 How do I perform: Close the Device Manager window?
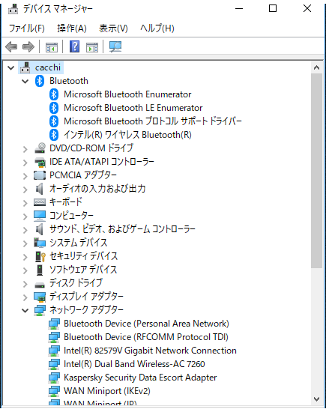(307, 8)
